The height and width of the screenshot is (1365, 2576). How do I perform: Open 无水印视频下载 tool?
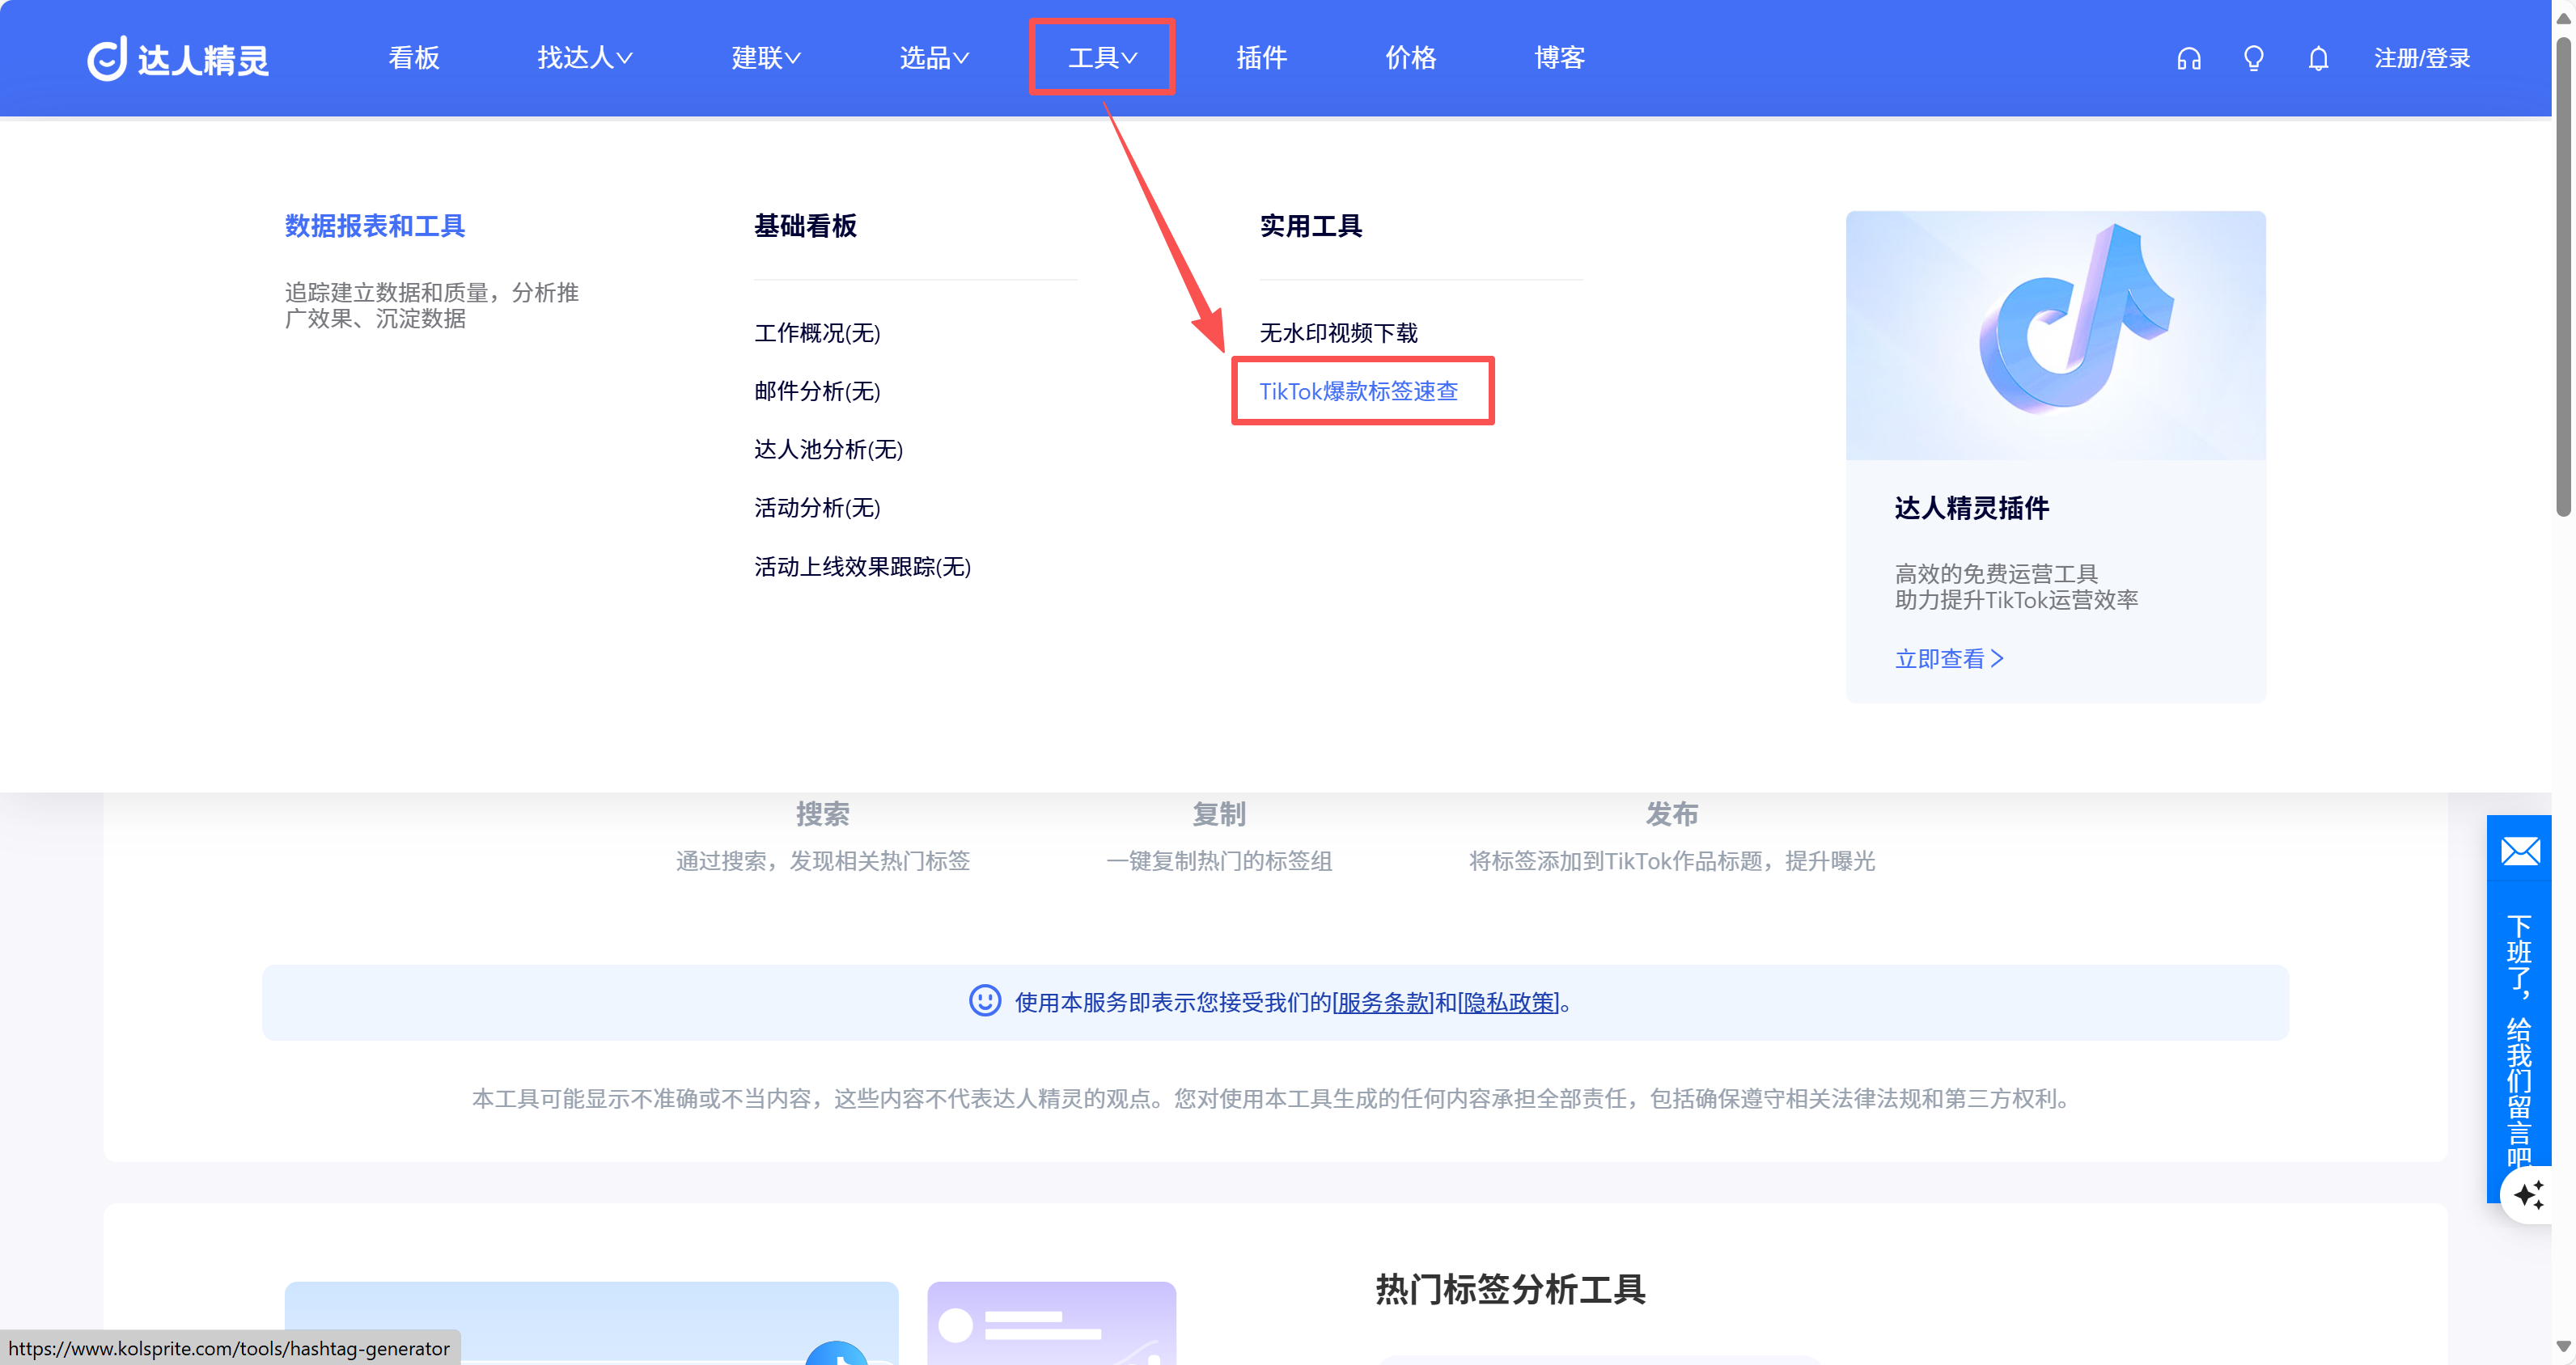1338,332
